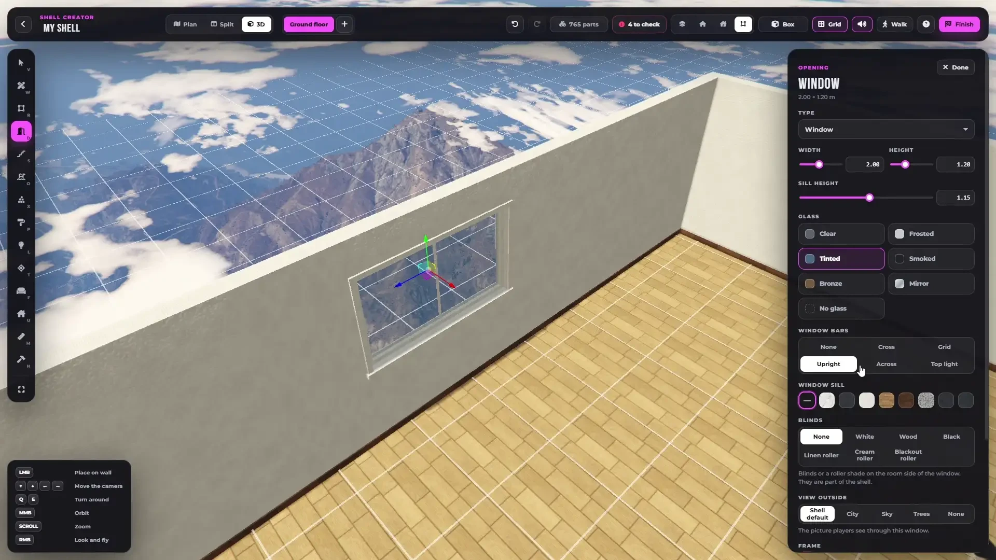This screenshot has height=560, width=996.
Task: Set view outside to City
Action: pos(852,514)
